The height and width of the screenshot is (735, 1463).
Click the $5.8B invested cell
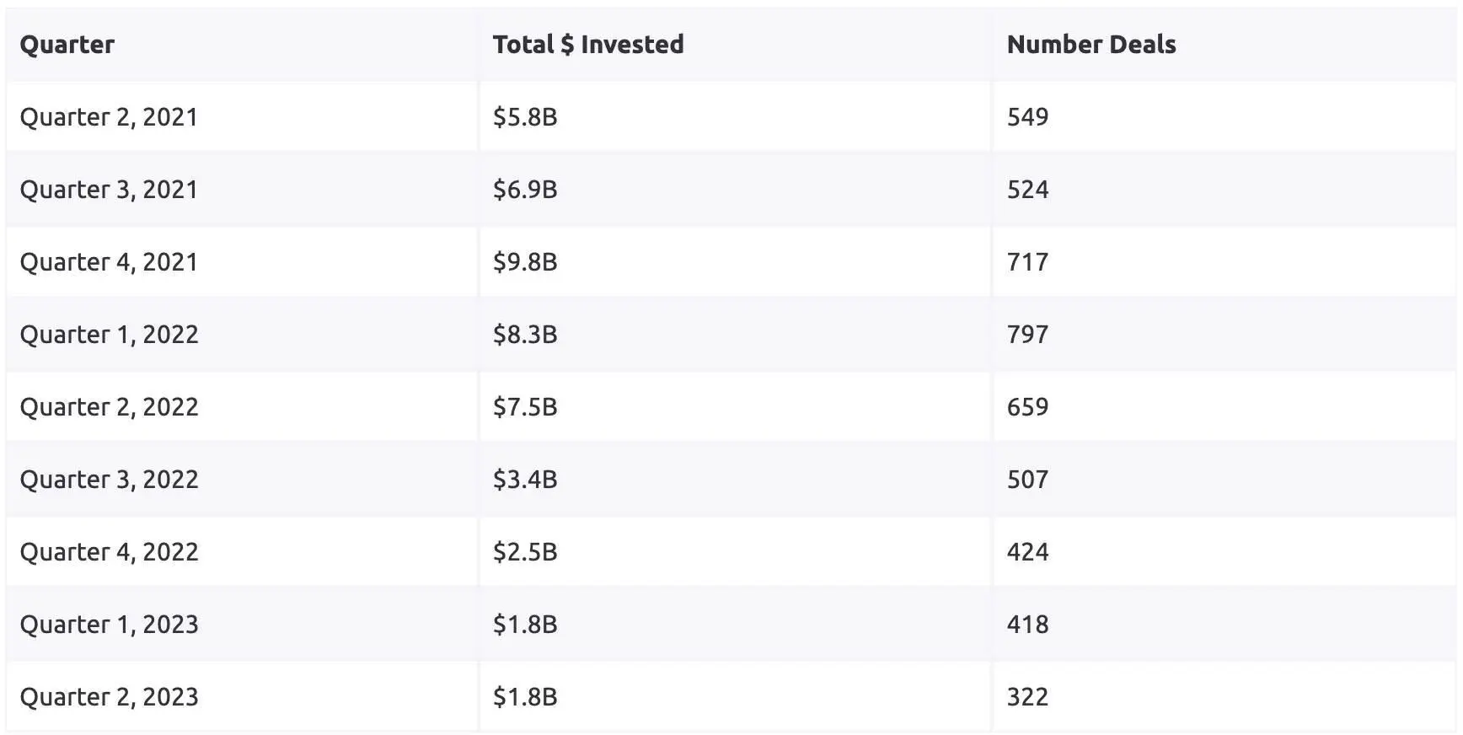click(525, 117)
